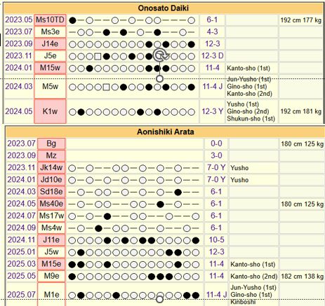This screenshot has height=306, width=325.
Task: Click the black loss circle in the 2024.09 Ms4w row
Action: point(98,228)
